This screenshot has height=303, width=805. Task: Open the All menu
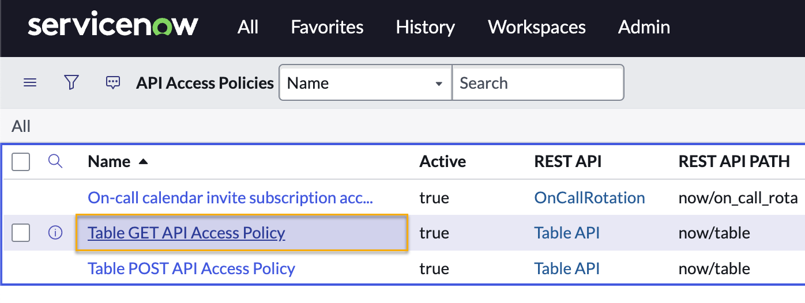pyautogui.click(x=248, y=27)
